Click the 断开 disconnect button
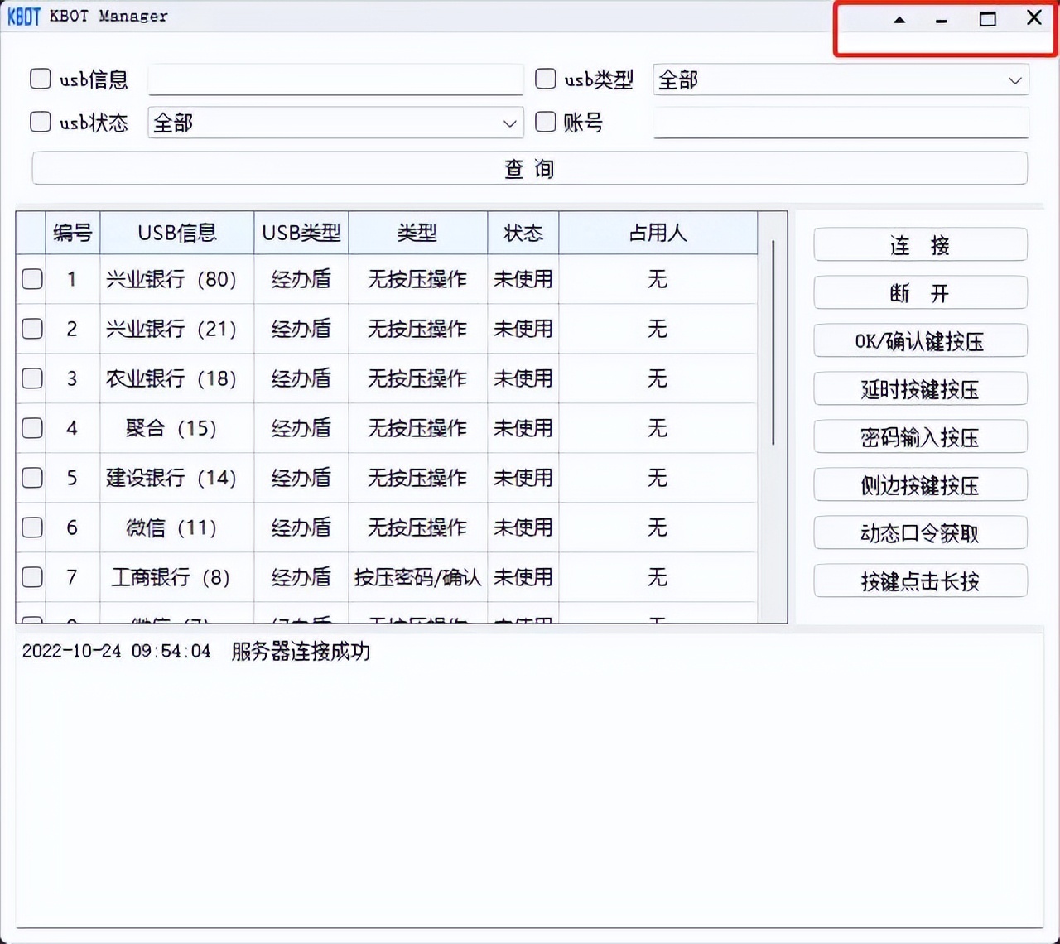This screenshot has width=1060, height=944. (x=920, y=292)
